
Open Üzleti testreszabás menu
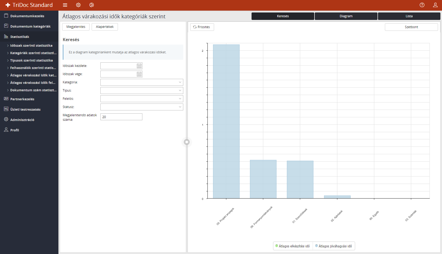point(29,109)
